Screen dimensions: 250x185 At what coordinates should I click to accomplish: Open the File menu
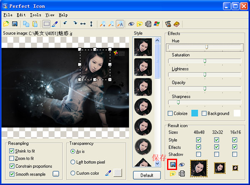[8, 15]
